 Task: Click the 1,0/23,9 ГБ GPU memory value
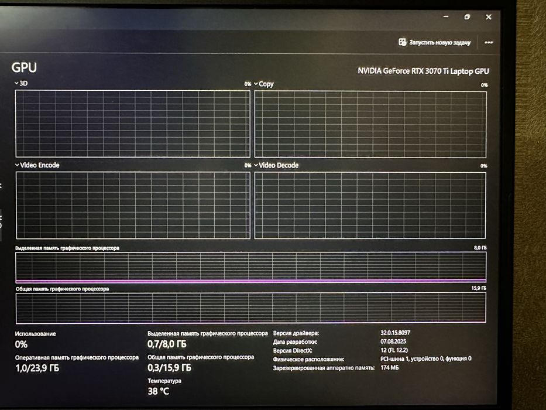click(x=37, y=368)
